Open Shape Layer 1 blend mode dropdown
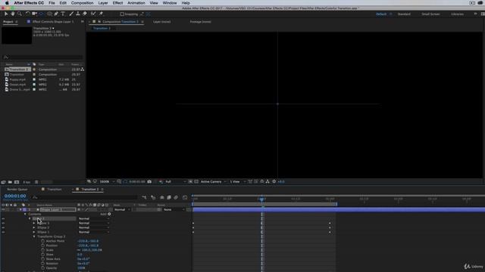 [x=122, y=210]
